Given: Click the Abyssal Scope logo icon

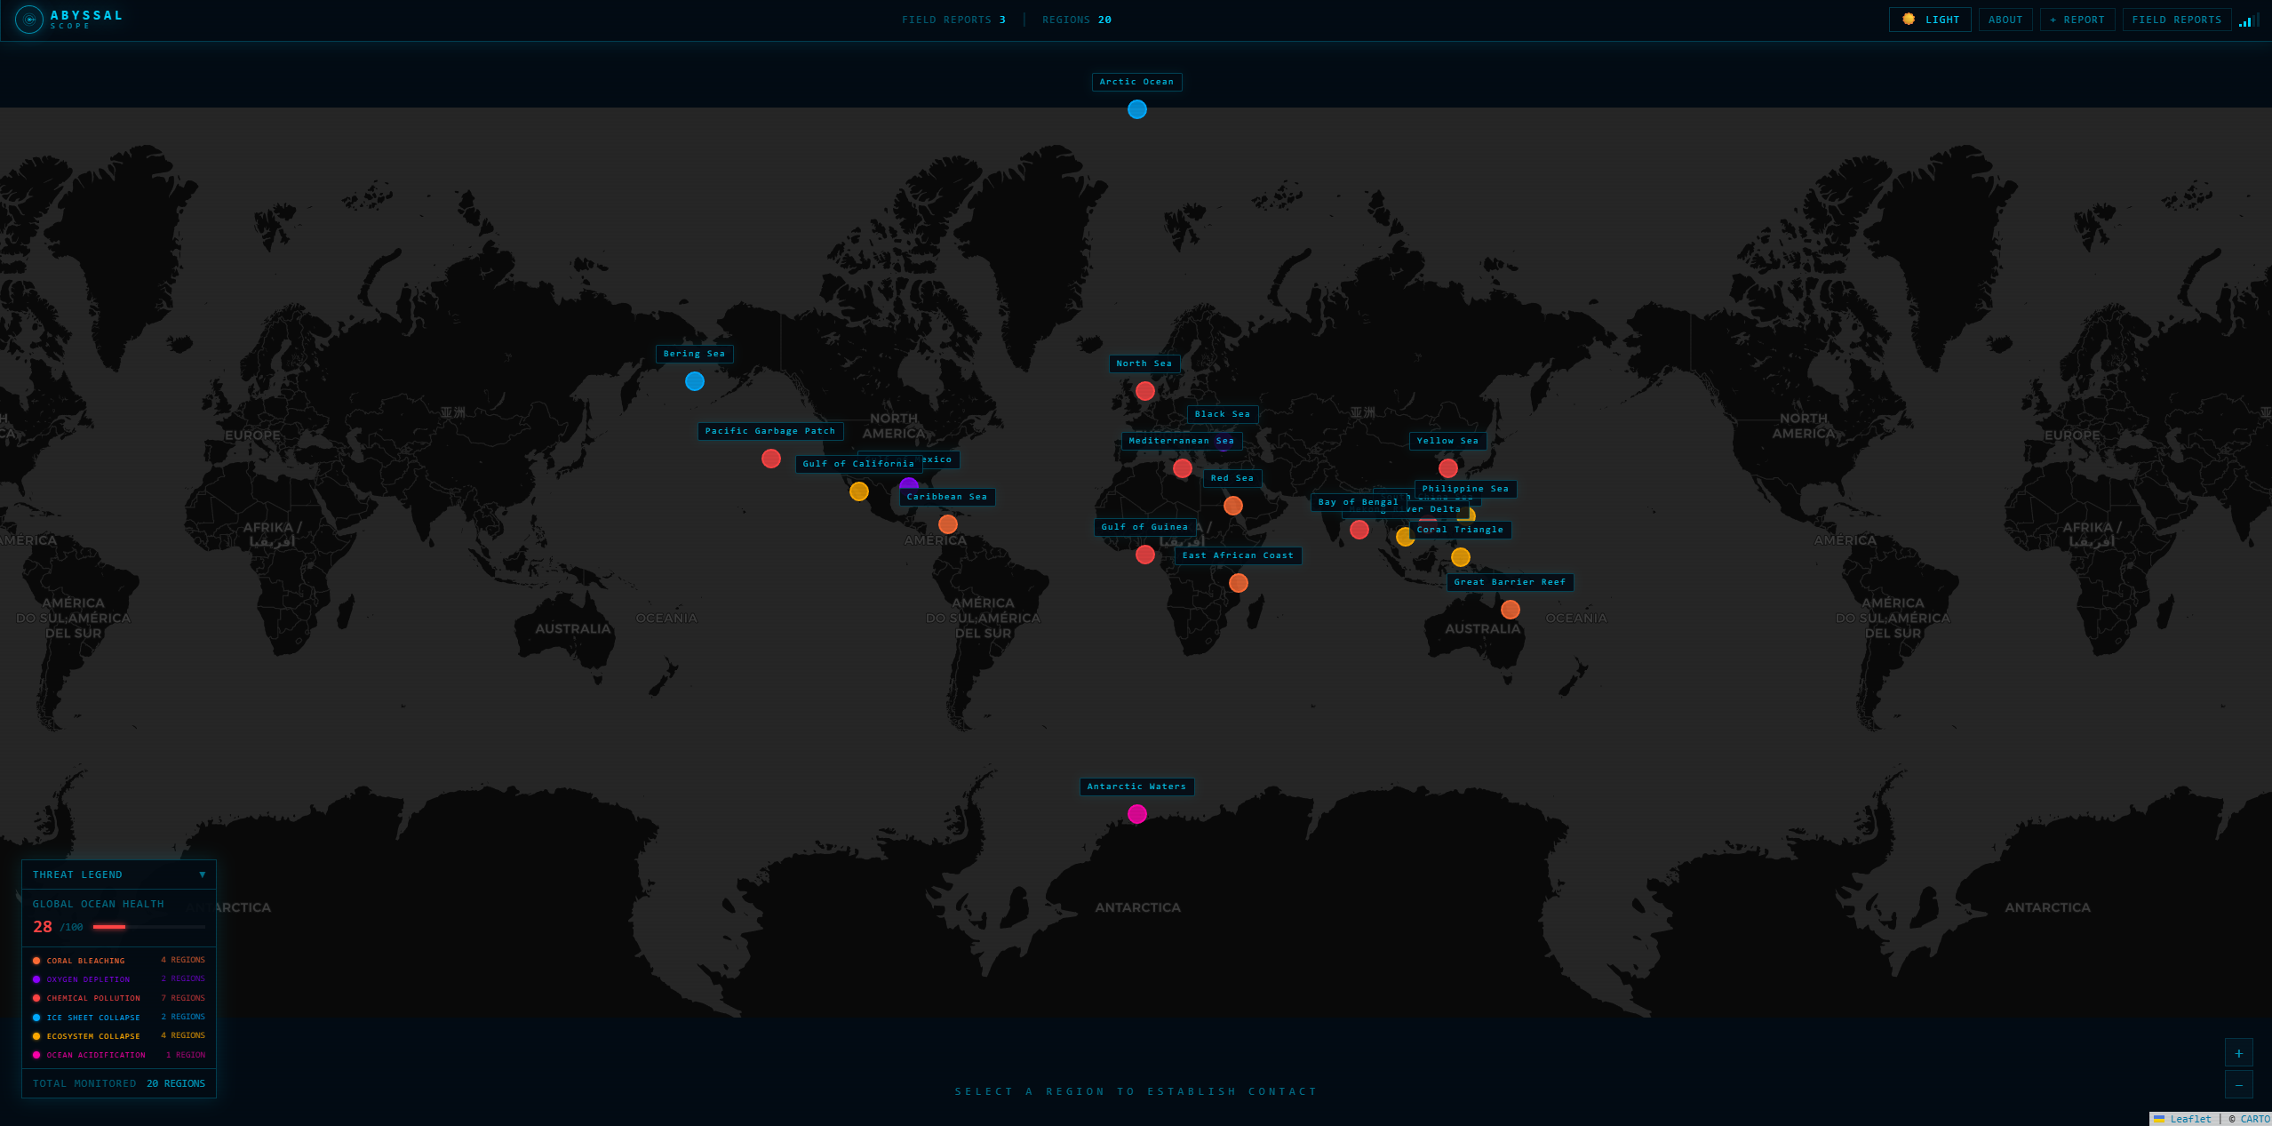Looking at the screenshot, I should pos(29,20).
